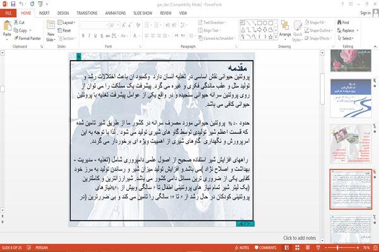This screenshot has height=252, width=379.
Task: Increase font size icon
Action: 124,25
